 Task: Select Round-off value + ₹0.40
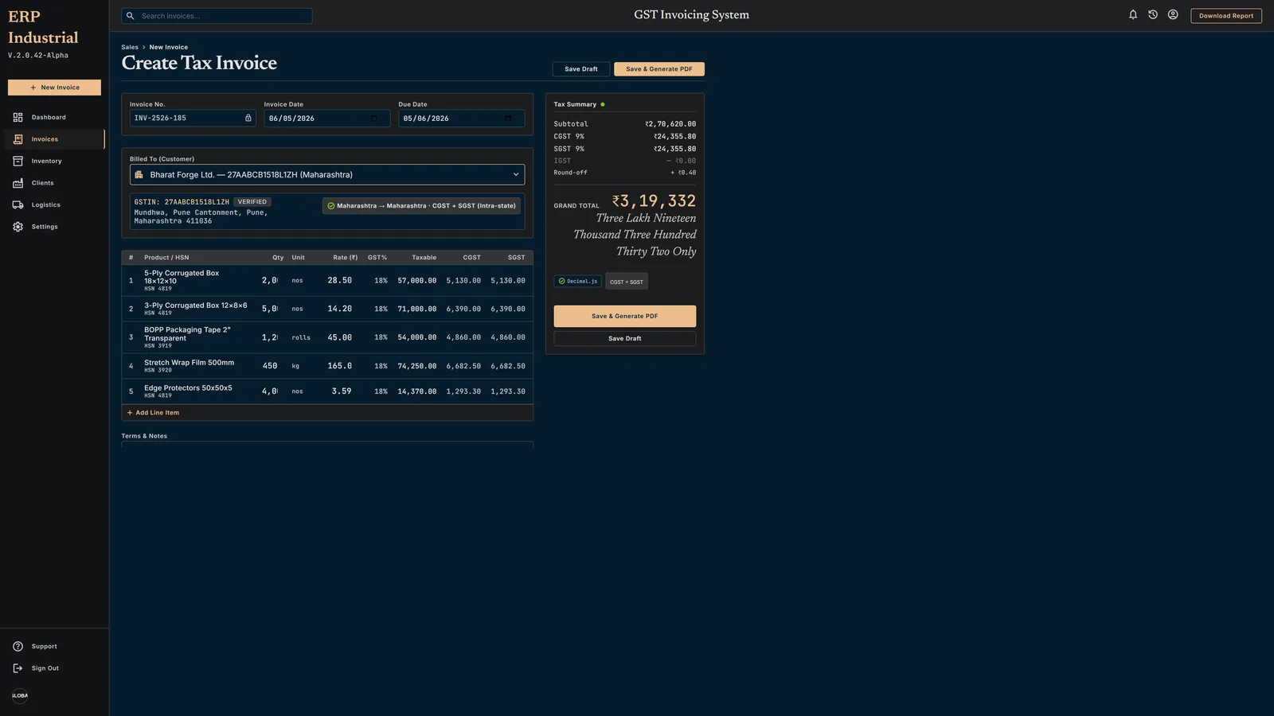[683, 173]
